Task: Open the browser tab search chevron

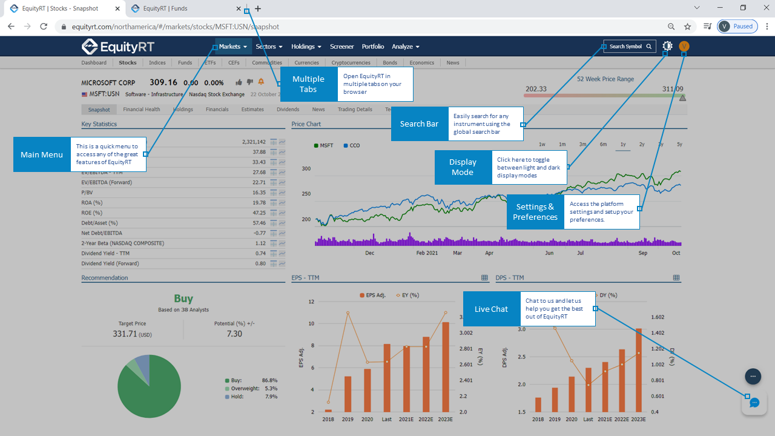Action: [697, 8]
